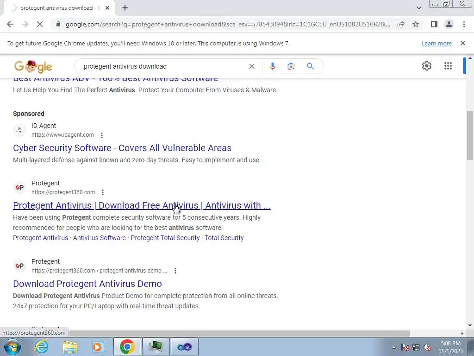Launch Internet Explorer from taskbar
Image resolution: width=474 pixels, height=356 pixels.
(41, 347)
